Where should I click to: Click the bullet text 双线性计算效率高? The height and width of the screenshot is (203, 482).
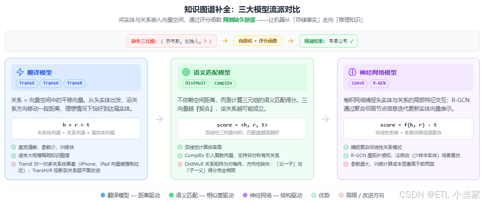[x=204, y=147]
